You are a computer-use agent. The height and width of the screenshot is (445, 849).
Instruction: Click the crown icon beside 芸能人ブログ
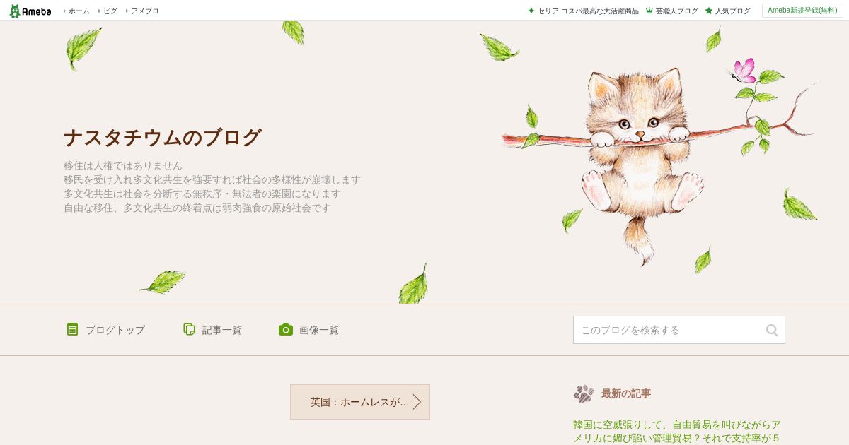tap(649, 11)
